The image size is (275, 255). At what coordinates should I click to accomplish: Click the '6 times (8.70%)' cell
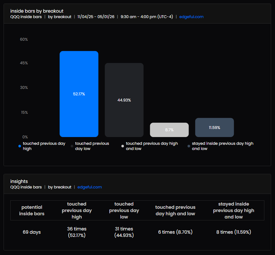175,232
